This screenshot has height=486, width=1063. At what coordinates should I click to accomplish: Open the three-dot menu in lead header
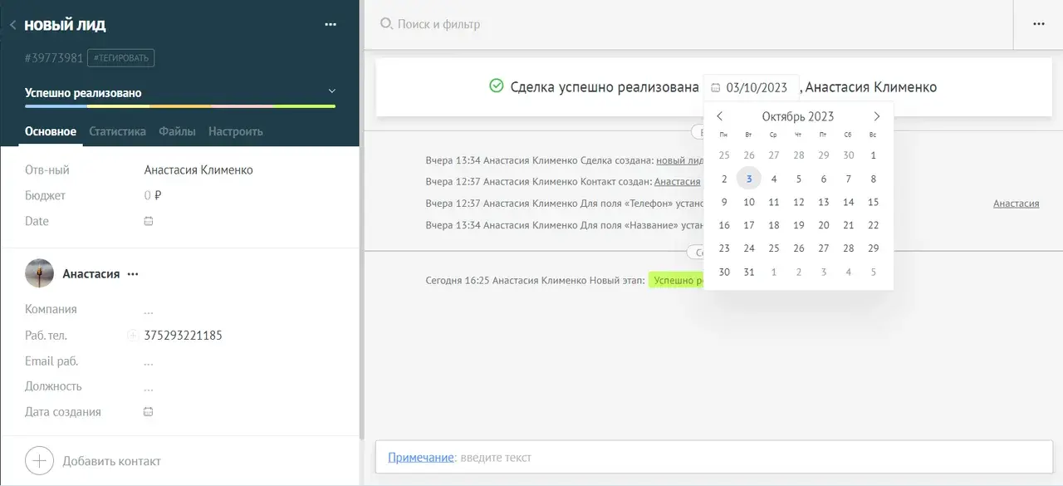(331, 25)
